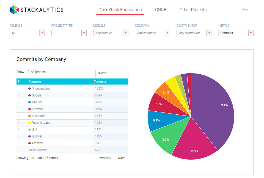Click the 720 commits value
264x178 pixels.
pos(97,143)
